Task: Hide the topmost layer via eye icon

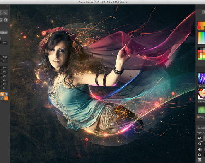Action: pyautogui.click(x=200, y=138)
